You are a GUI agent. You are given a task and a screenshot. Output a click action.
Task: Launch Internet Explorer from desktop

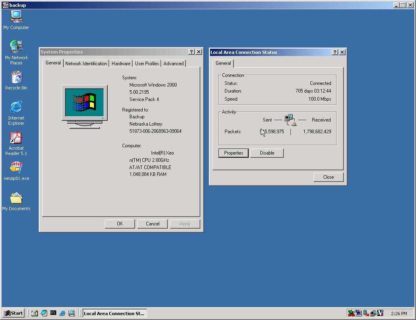(x=16, y=107)
